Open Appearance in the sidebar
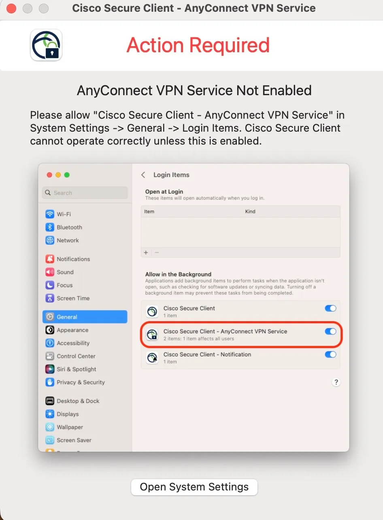The height and width of the screenshot is (520, 383). click(x=72, y=330)
